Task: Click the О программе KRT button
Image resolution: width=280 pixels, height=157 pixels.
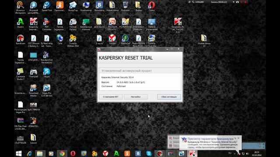Action: (x=111, y=97)
